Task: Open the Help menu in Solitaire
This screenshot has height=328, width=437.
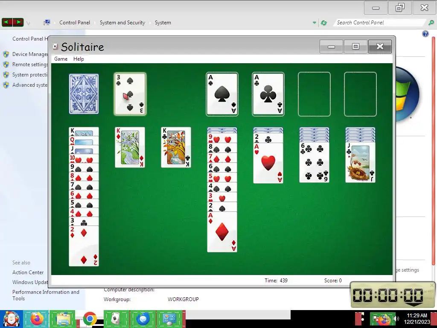Action: point(79,59)
